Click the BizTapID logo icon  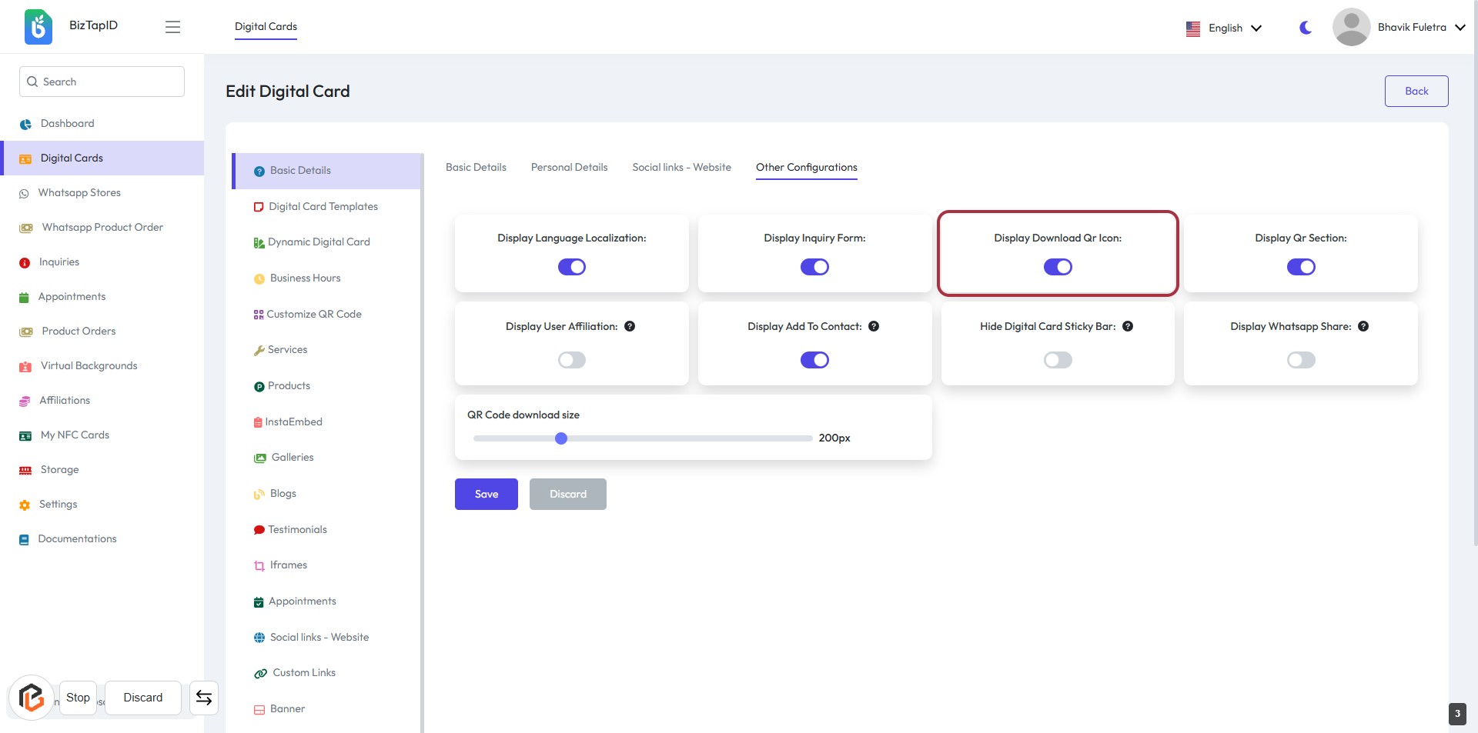click(38, 27)
